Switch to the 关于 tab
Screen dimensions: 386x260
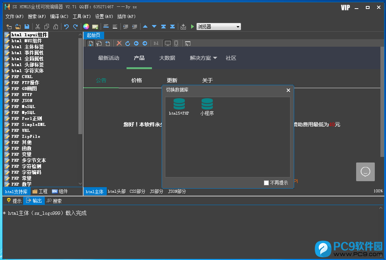click(x=208, y=80)
